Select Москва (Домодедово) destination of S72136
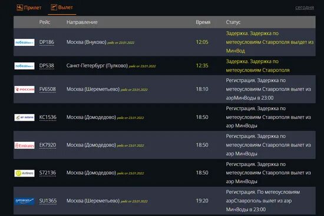324x216 pixels. click(x=91, y=172)
